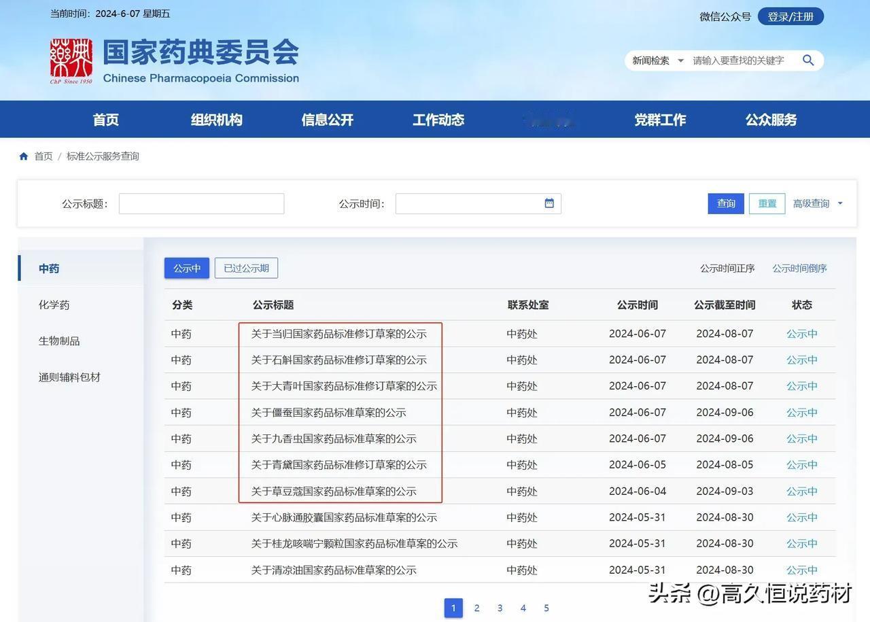Focus the 公示时间 date input field

coord(478,203)
